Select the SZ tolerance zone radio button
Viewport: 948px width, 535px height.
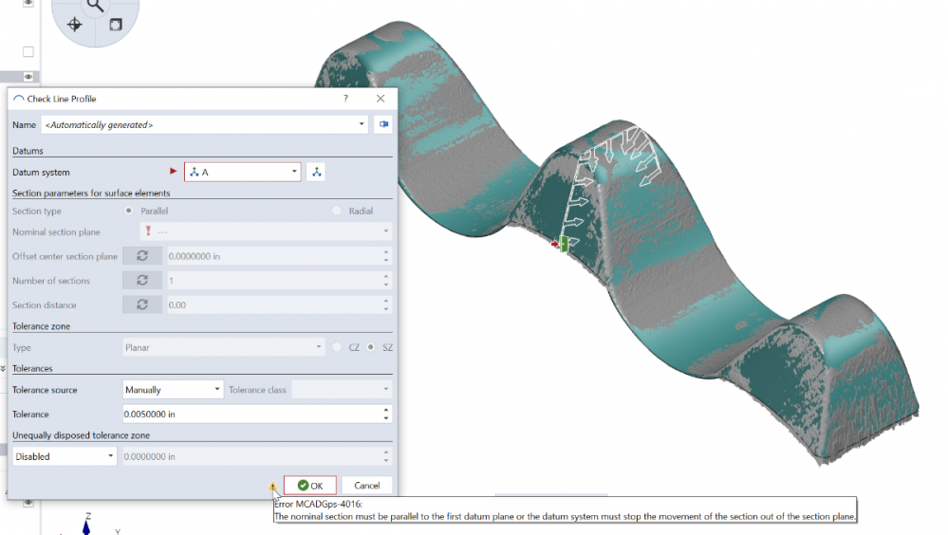pyautogui.click(x=371, y=348)
